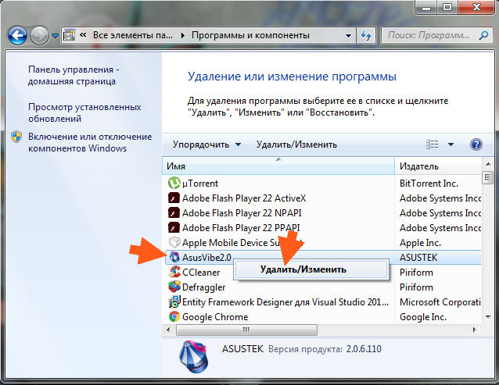Click publisher 'Apple Inc.'
499x385 pixels.
tap(420, 243)
